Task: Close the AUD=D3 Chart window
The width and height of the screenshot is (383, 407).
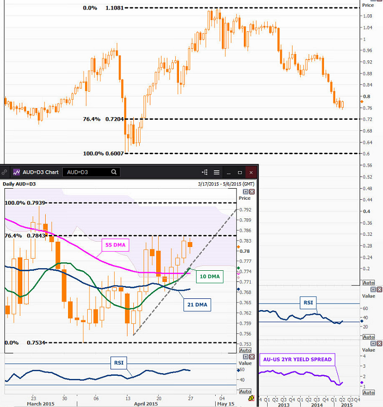Action: [251, 172]
